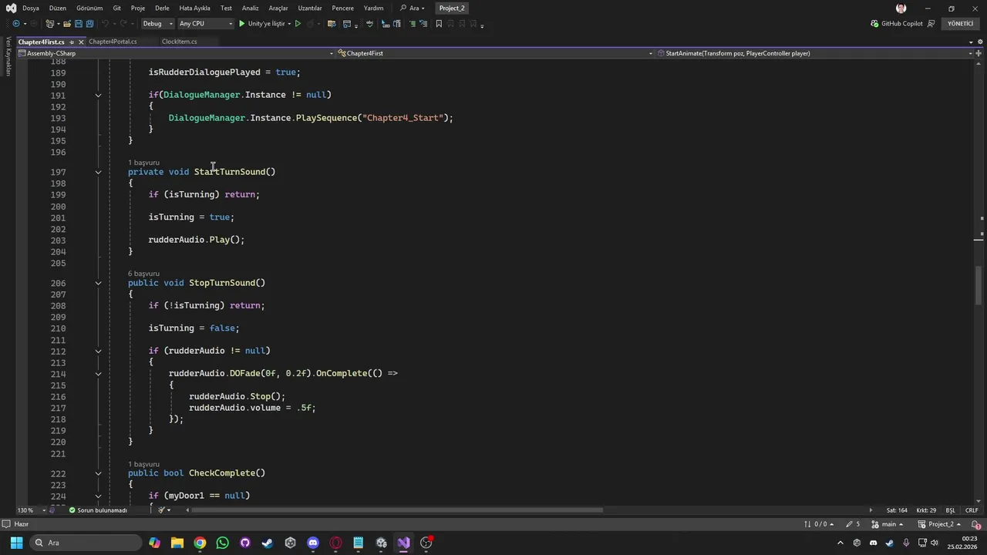Click the '1 başvuru' CodeLens above StartTurnSound
Screen dimensions: 987x555
(x=143, y=163)
